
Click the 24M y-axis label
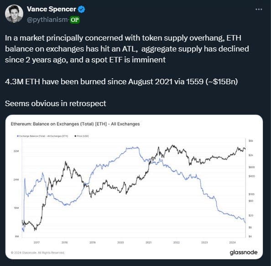point(16,179)
